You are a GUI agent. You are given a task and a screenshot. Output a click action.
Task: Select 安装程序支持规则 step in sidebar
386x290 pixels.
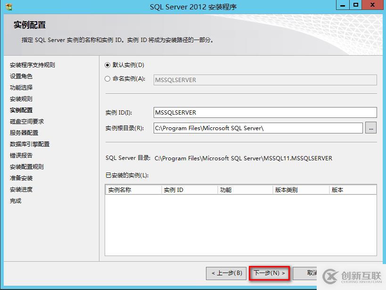[32, 65]
